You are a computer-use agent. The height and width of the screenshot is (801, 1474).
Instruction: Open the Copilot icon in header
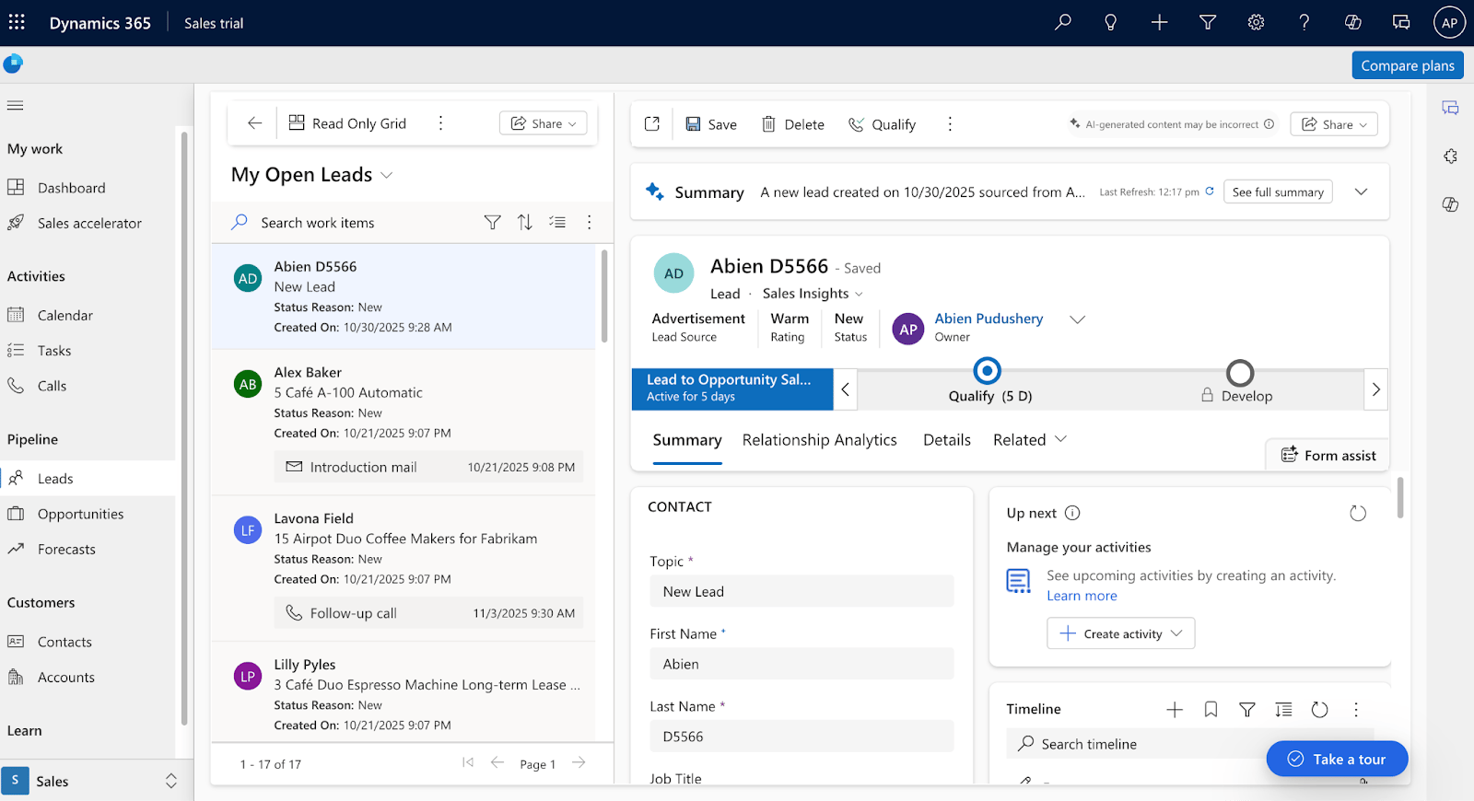(1352, 22)
